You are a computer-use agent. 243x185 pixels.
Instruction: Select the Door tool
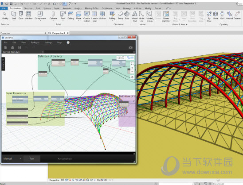(21, 15)
